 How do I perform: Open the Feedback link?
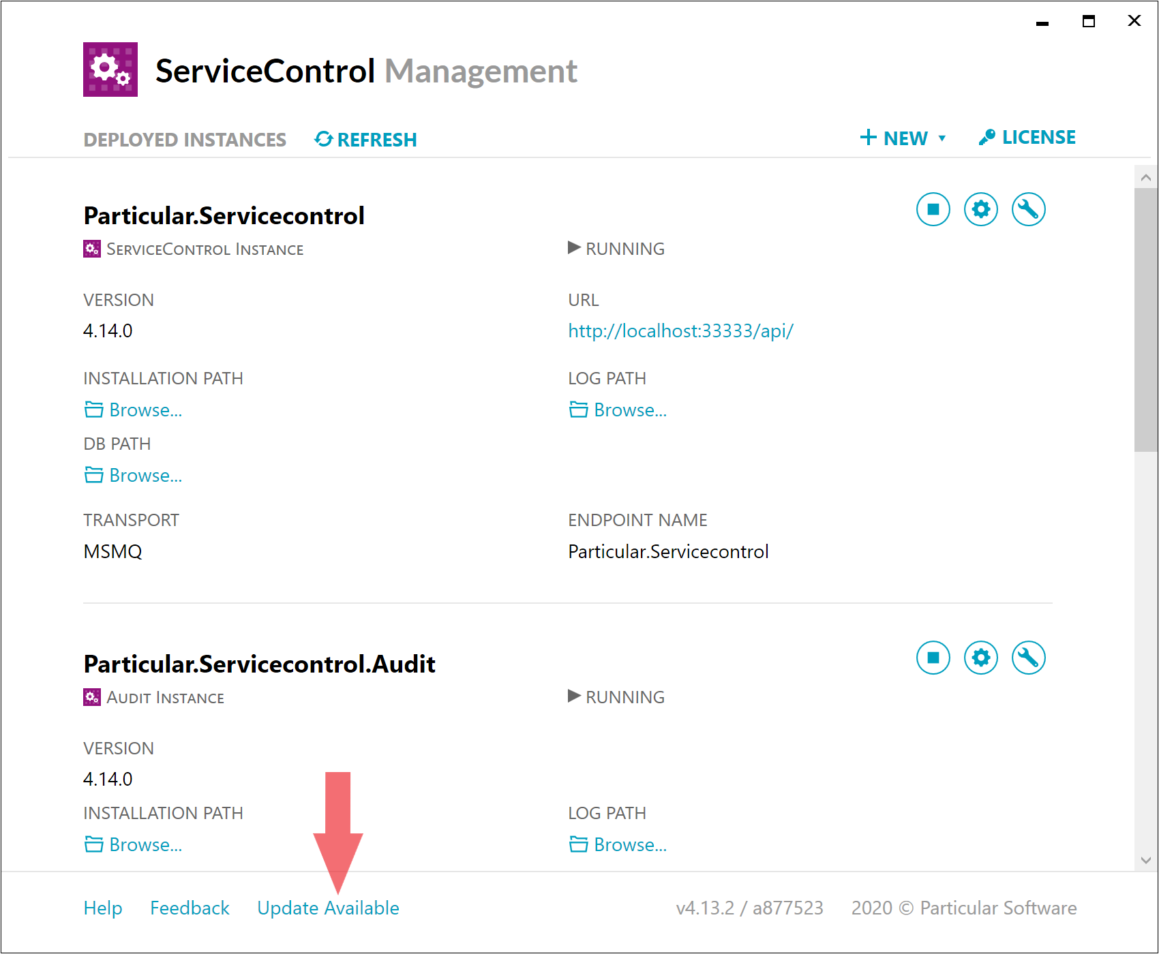190,908
